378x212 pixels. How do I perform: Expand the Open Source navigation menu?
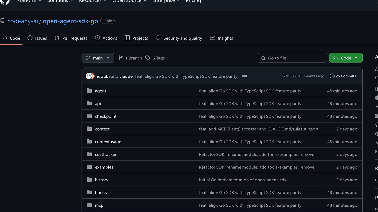tap(129, 1)
